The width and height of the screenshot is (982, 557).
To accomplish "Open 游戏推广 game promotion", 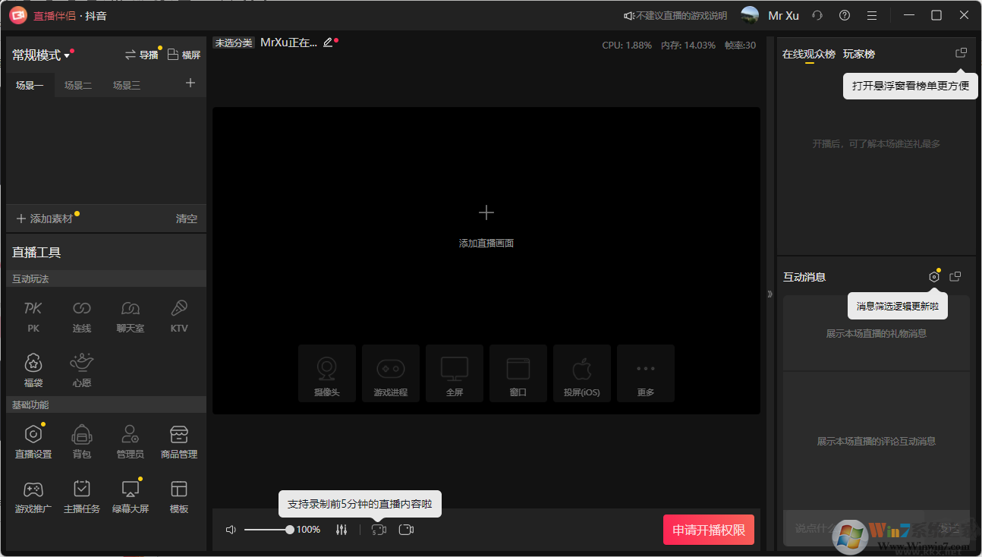I will (33, 496).
